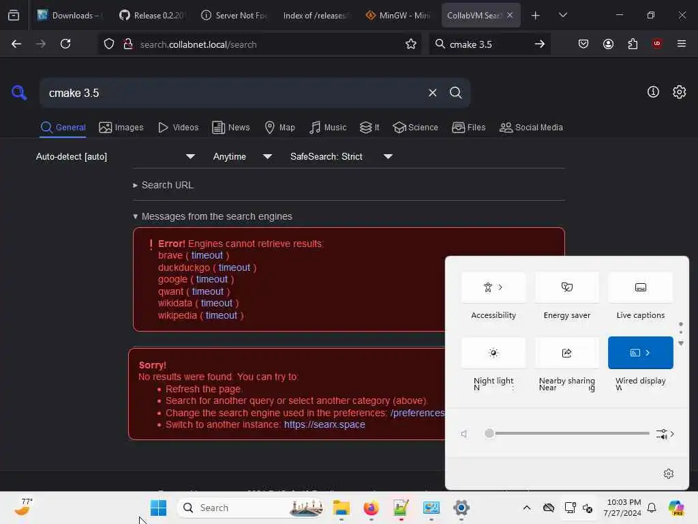The width and height of the screenshot is (698, 524).
Task: Switch to the Videos category
Action: pyautogui.click(x=178, y=128)
